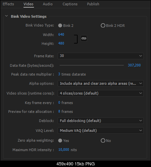Screen dimensions: 151x167
Task: Open the Video slices dropdown
Action: pyautogui.click(x=101, y=93)
